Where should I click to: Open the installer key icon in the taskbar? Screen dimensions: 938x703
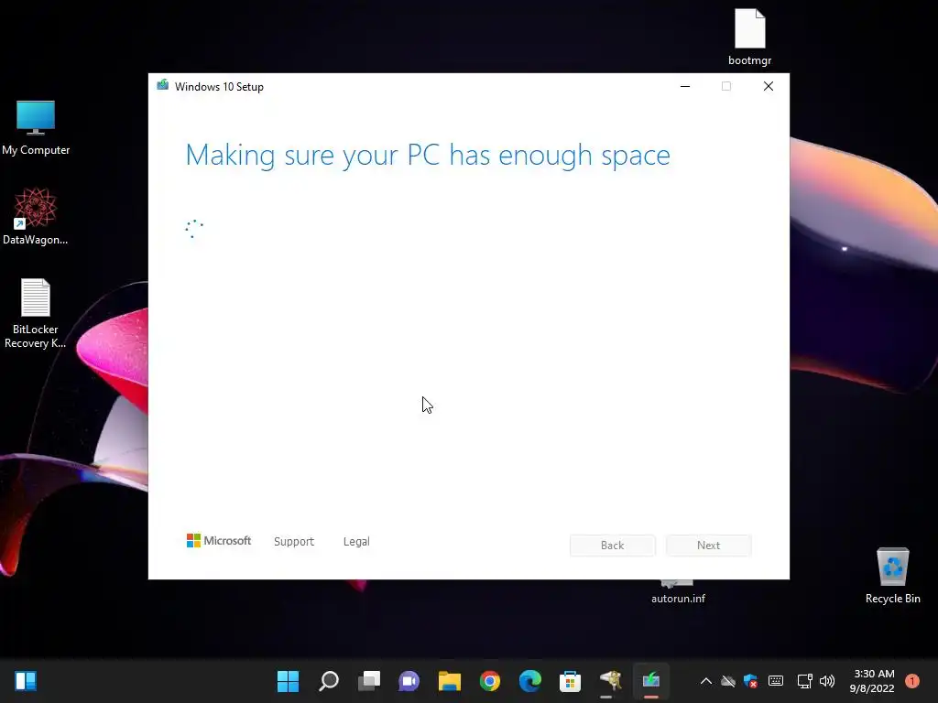click(611, 681)
